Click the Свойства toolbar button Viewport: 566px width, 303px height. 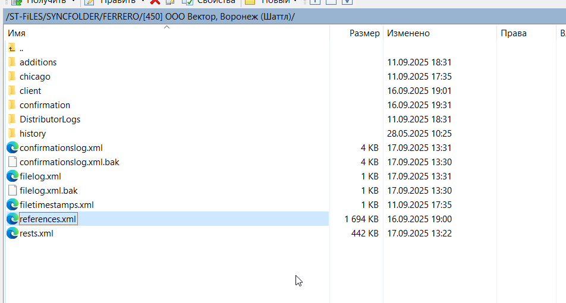(x=209, y=1)
